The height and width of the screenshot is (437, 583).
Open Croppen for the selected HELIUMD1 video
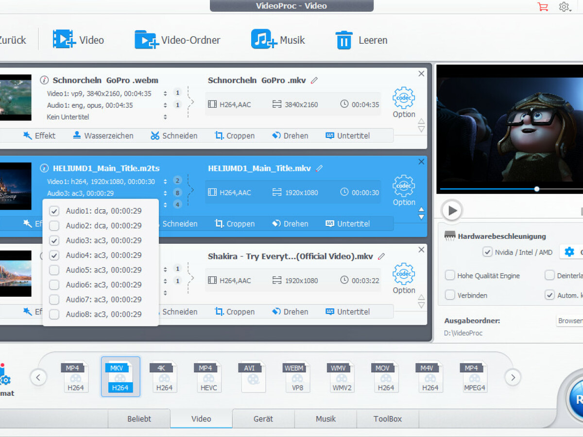click(235, 223)
